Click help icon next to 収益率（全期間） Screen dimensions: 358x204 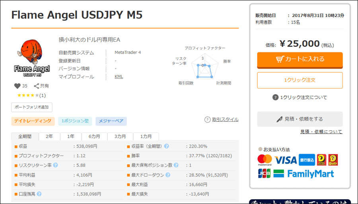[x=166, y=146]
